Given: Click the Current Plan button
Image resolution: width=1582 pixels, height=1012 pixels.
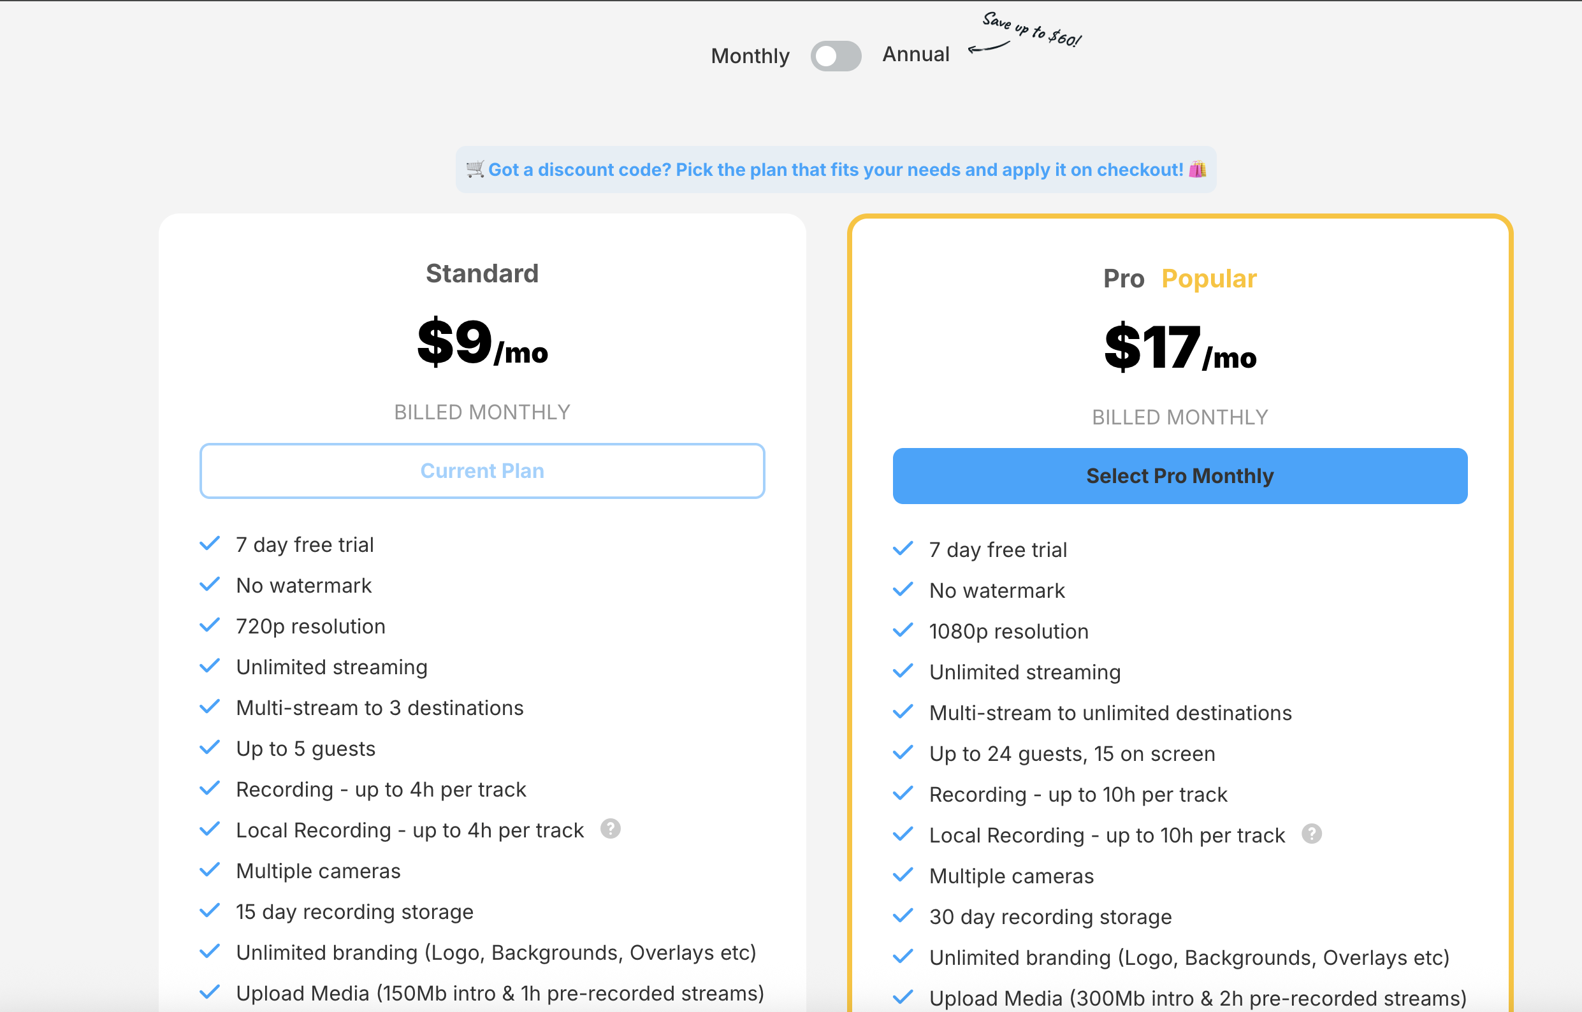Looking at the screenshot, I should (x=482, y=470).
